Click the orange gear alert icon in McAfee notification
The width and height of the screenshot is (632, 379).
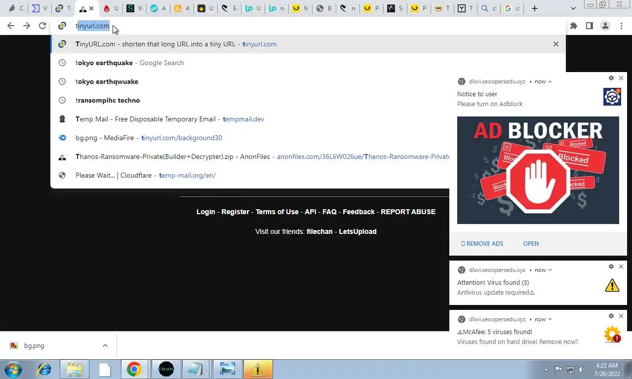612,335
